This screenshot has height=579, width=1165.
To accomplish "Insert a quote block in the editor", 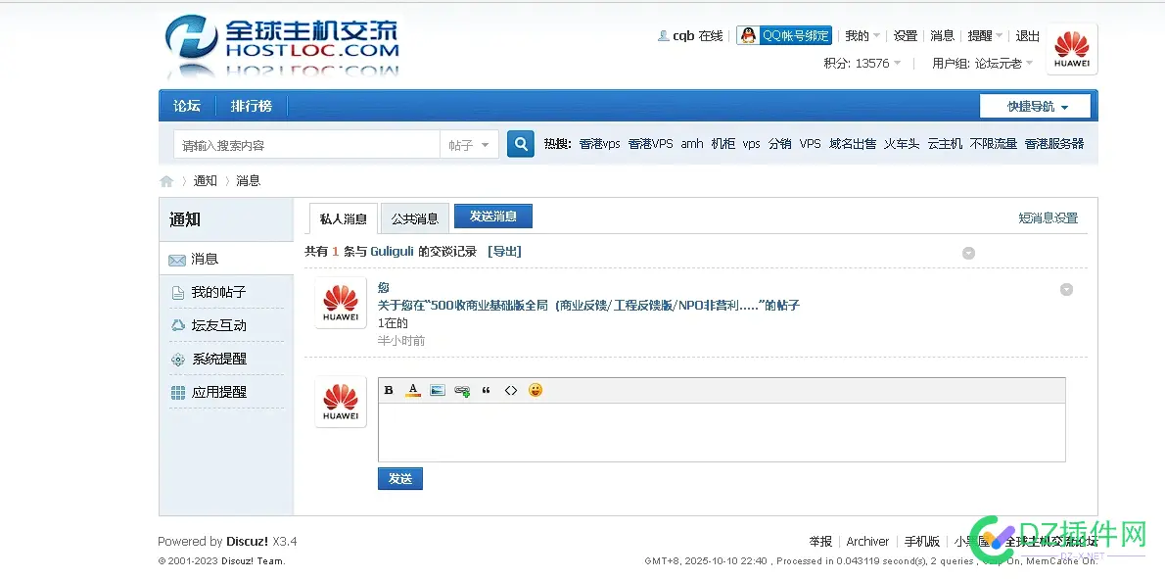I will (x=486, y=390).
